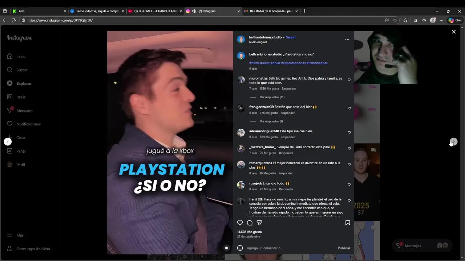This screenshot has height=261, width=465.
Task: Open post options three-dot menu
Action: (347, 39)
